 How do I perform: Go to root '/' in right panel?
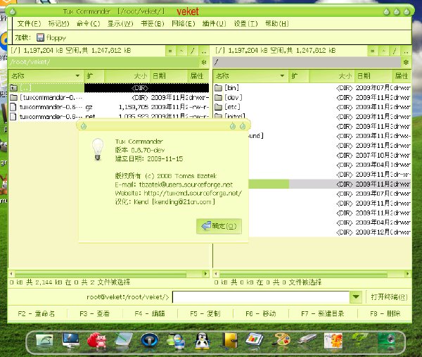pos(395,51)
